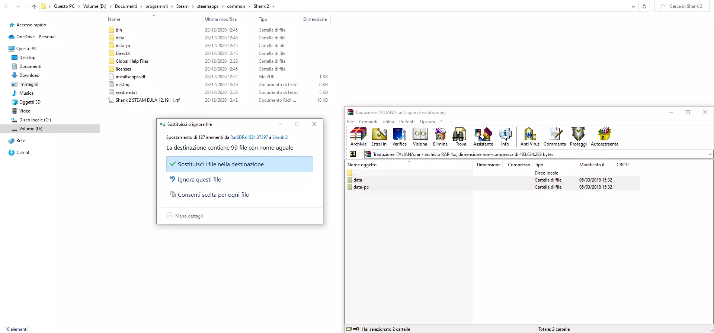This screenshot has height=333, width=714.
Task: Select the Trova binoculars icon
Action: point(461,137)
